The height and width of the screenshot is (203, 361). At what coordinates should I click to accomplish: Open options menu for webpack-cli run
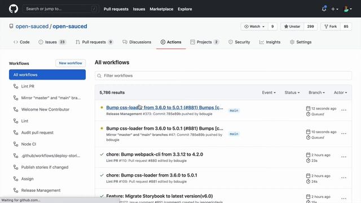click(x=344, y=157)
